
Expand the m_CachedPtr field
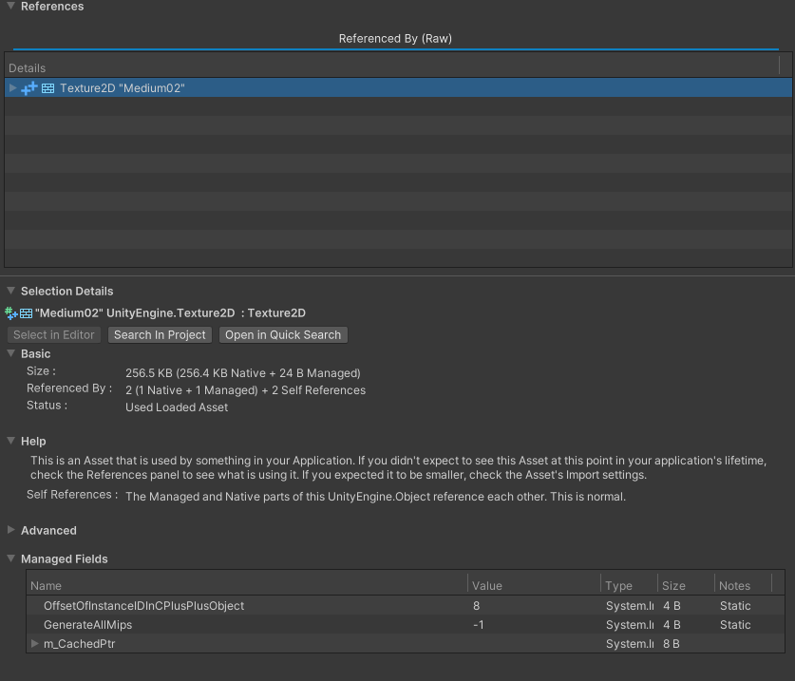click(35, 643)
